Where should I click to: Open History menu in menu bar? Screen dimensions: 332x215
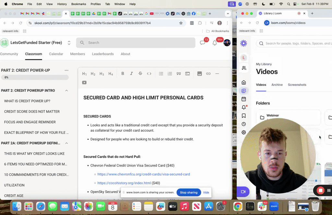[62, 4]
